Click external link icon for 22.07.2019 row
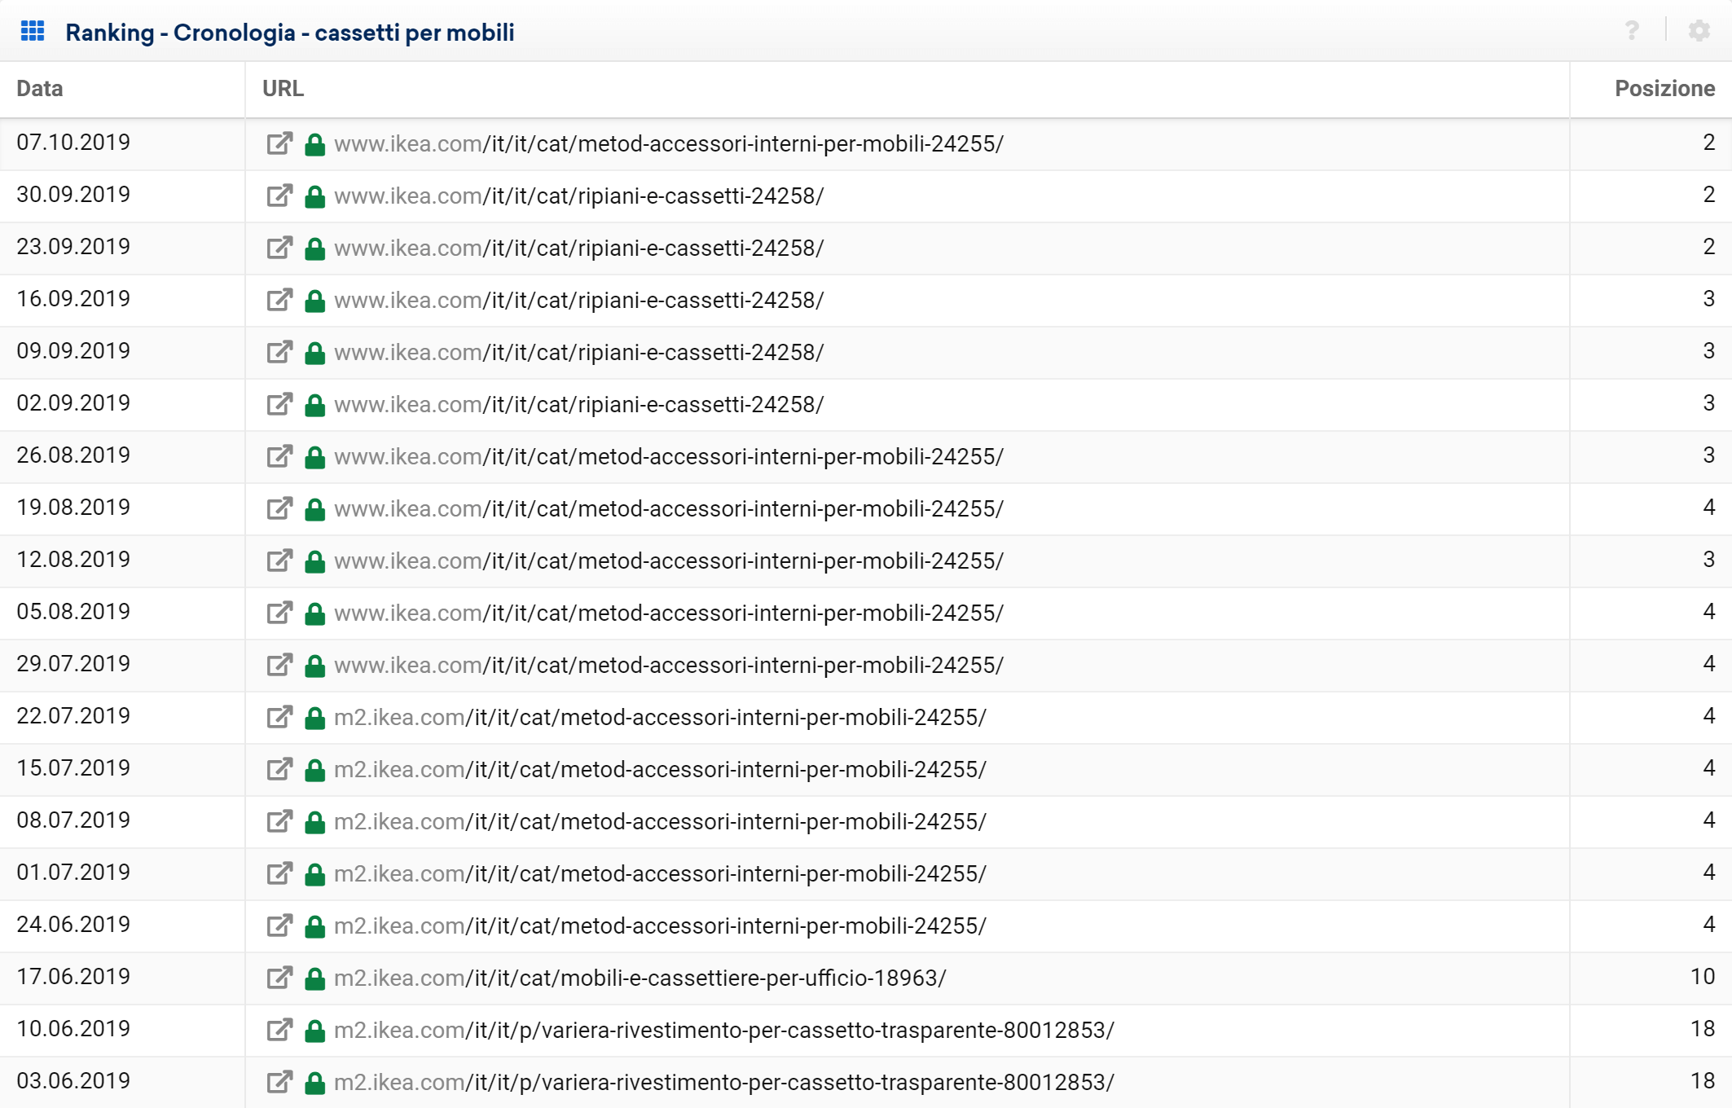1732x1108 pixels. click(x=279, y=718)
